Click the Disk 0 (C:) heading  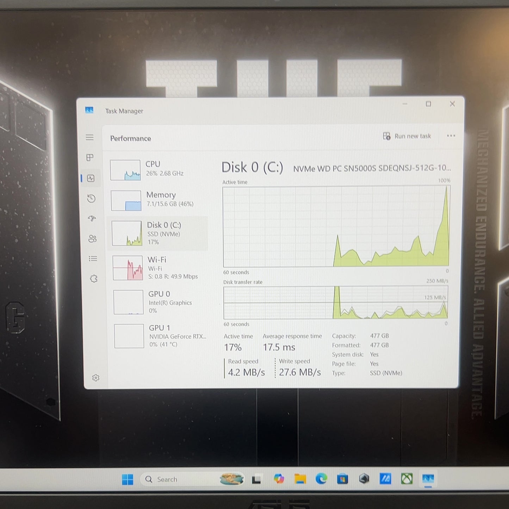click(x=252, y=167)
